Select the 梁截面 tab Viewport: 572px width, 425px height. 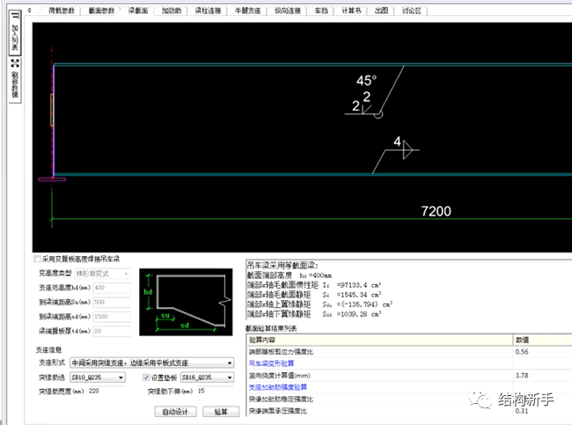pos(138,11)
